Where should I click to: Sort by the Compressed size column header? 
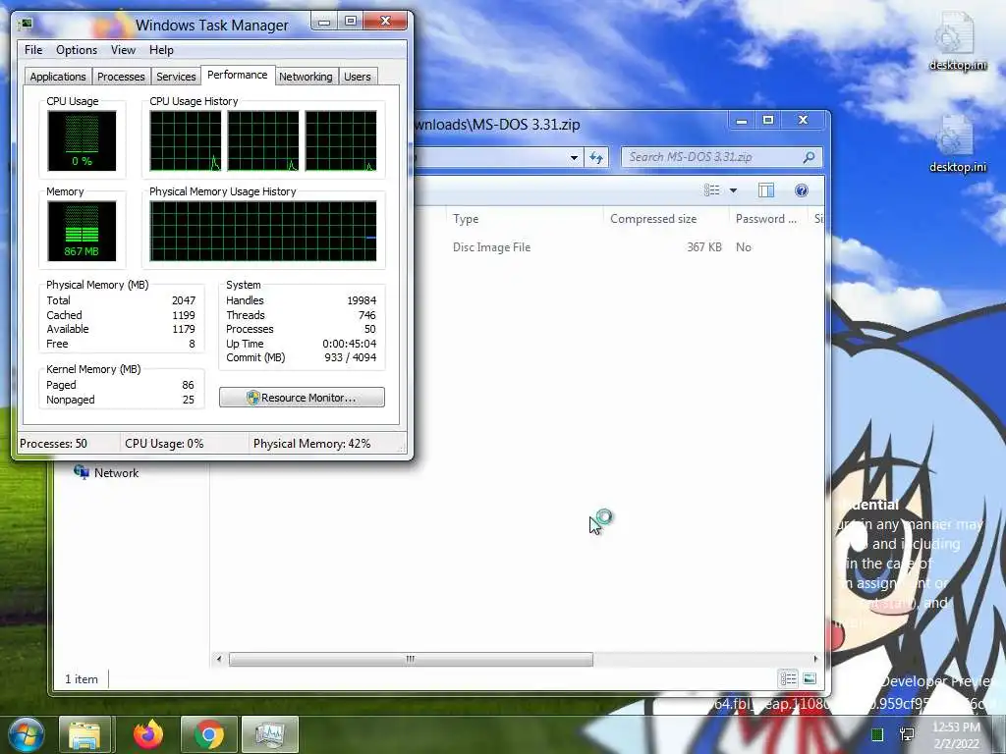[666, 219]
